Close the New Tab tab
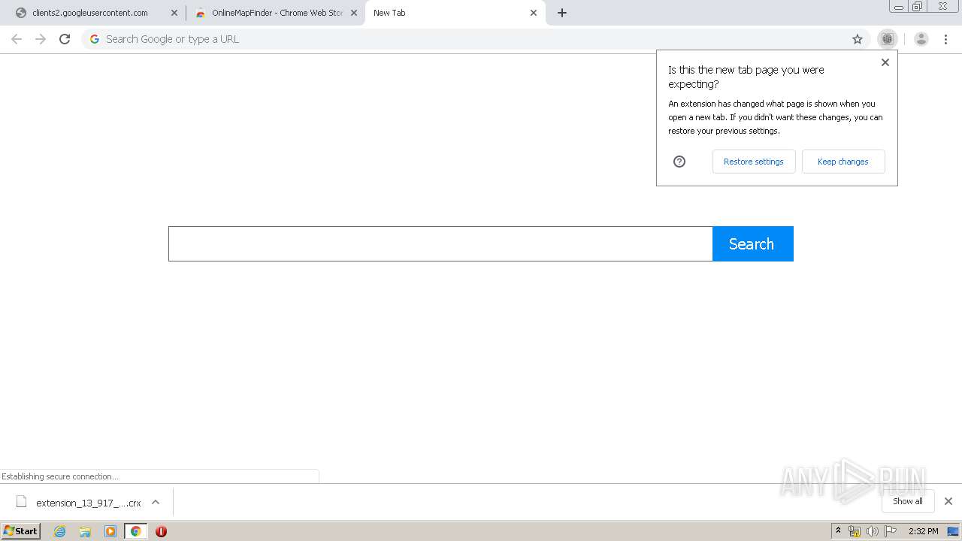This screenshot has height=541, width=962. pos(534,13)
